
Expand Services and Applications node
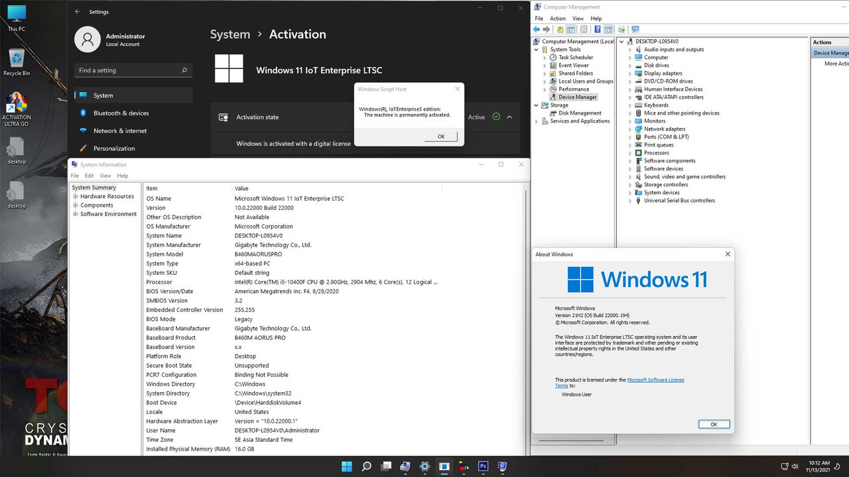coord(537,121)
